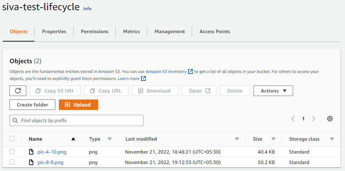Click Standard storage class for pic-8-9.png
The width and height of the screenshot is (345, 171).
pyautogui.click(x=299, y=162)
